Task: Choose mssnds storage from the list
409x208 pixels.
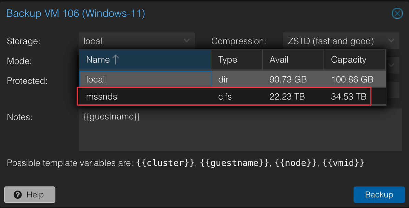Action: pos(232,96)
